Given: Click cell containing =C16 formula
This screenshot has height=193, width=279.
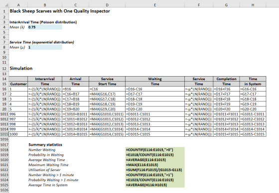Looking at the screenshot, I should 107,89.
